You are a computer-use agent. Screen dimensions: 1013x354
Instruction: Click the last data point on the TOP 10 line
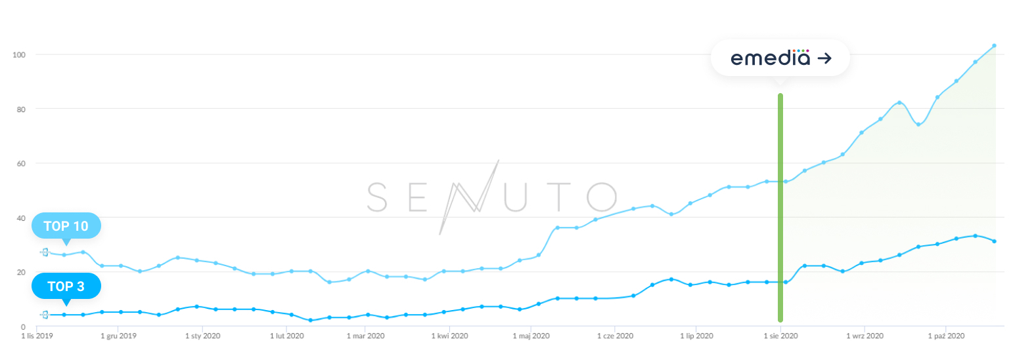994,46
